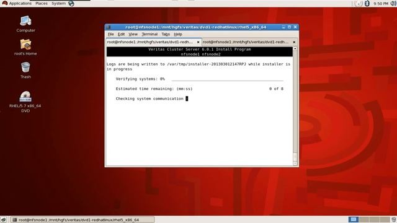397x223 pixels.
Task: Maximize the terminal window
Action: tap(290, 27)
